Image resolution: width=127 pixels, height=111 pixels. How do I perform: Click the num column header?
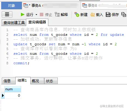point(13,89)
